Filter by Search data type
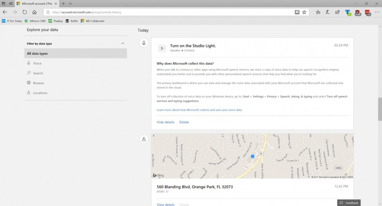Screen dimensions: 382x206 tap(38, 73)
